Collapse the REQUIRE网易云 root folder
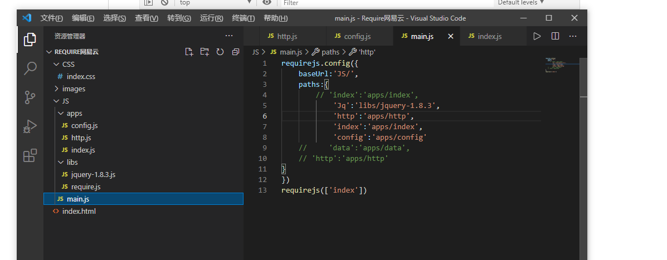The height and width of the screenshot is (260, 667). (x=143, y=52)
